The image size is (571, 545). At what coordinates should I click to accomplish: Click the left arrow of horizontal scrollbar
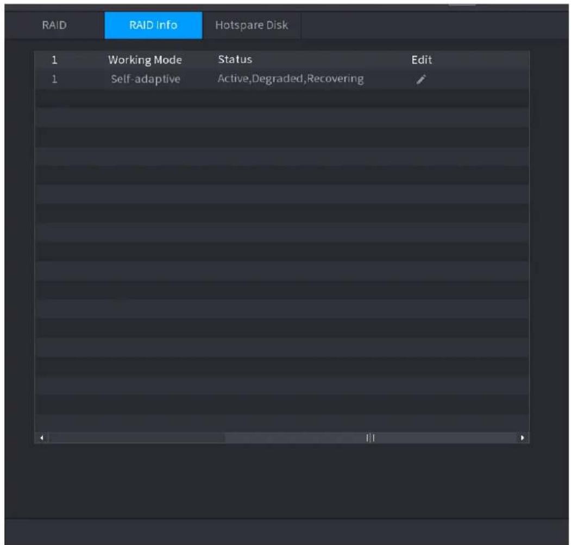42,437
